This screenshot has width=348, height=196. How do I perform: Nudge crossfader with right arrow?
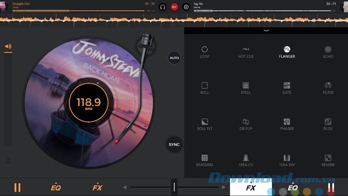[223, 187]
